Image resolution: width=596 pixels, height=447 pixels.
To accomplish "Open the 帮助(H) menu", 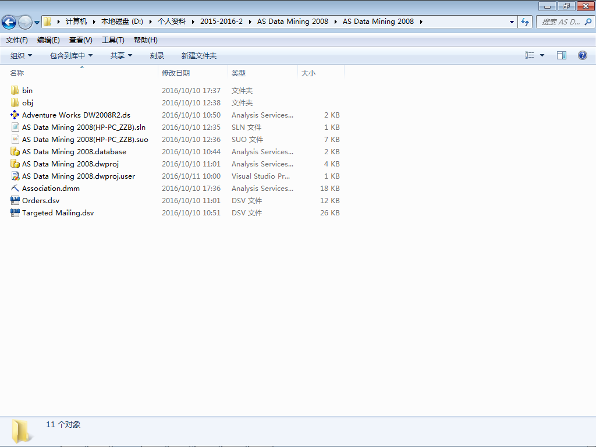I will click(x=146, y=40).
